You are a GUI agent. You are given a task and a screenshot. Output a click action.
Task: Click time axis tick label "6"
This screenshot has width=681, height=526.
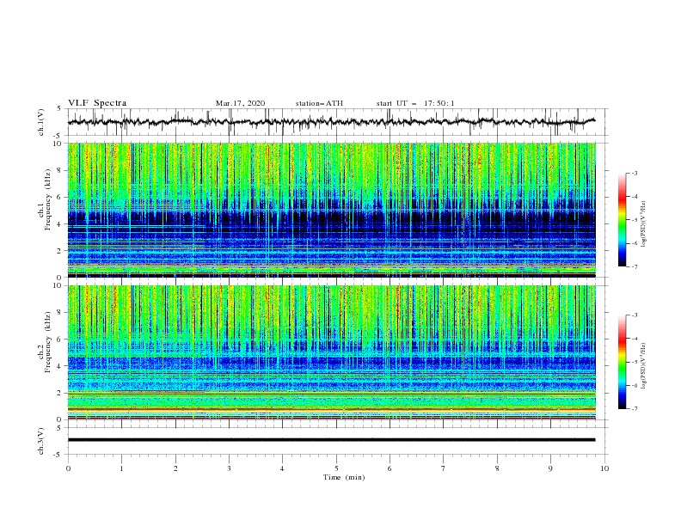(x=390, y=468)
